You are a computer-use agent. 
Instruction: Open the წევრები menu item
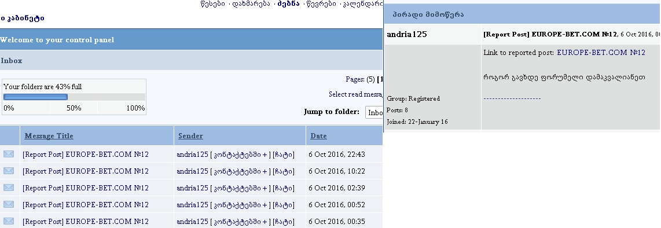321,4
